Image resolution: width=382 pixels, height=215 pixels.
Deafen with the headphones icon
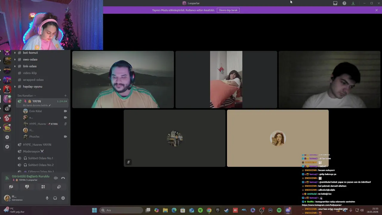[55, 198]
